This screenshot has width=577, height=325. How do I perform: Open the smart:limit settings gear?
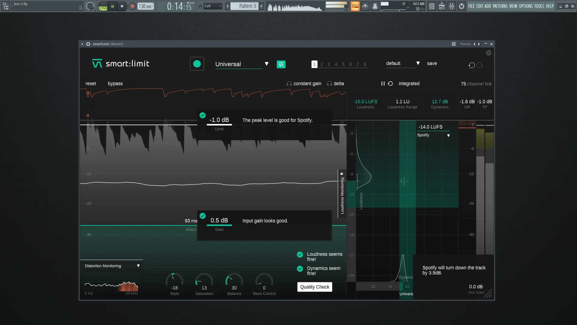click(x=488, y=53)
